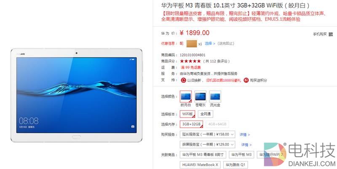The height and width of the screenshot is (169, 337).
Task: Click the mobile purchase QR code icon
Action: [x=331, y=34]
